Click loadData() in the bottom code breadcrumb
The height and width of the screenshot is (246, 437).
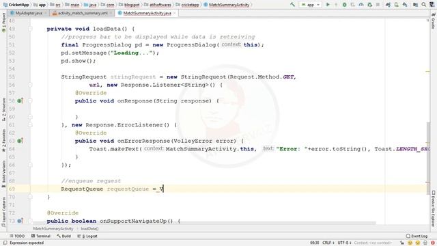point(89,229)
